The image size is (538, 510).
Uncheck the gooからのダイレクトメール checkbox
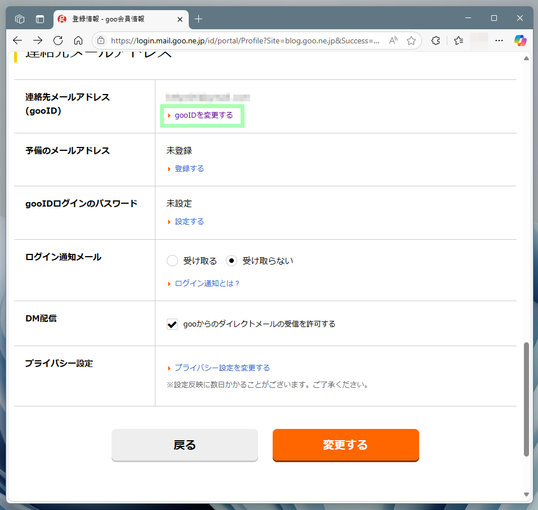click(172, 324)
